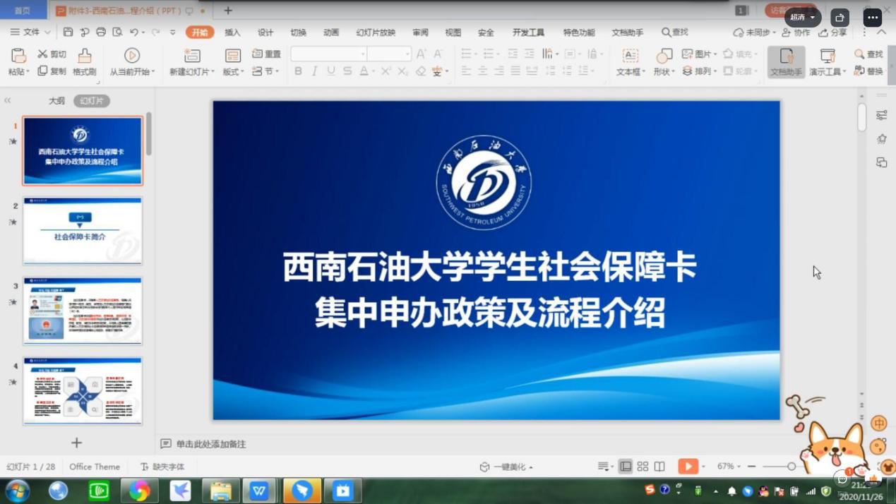
Task: Open the Transitions (切换) ribbon tab
Action: pos(298,32)
